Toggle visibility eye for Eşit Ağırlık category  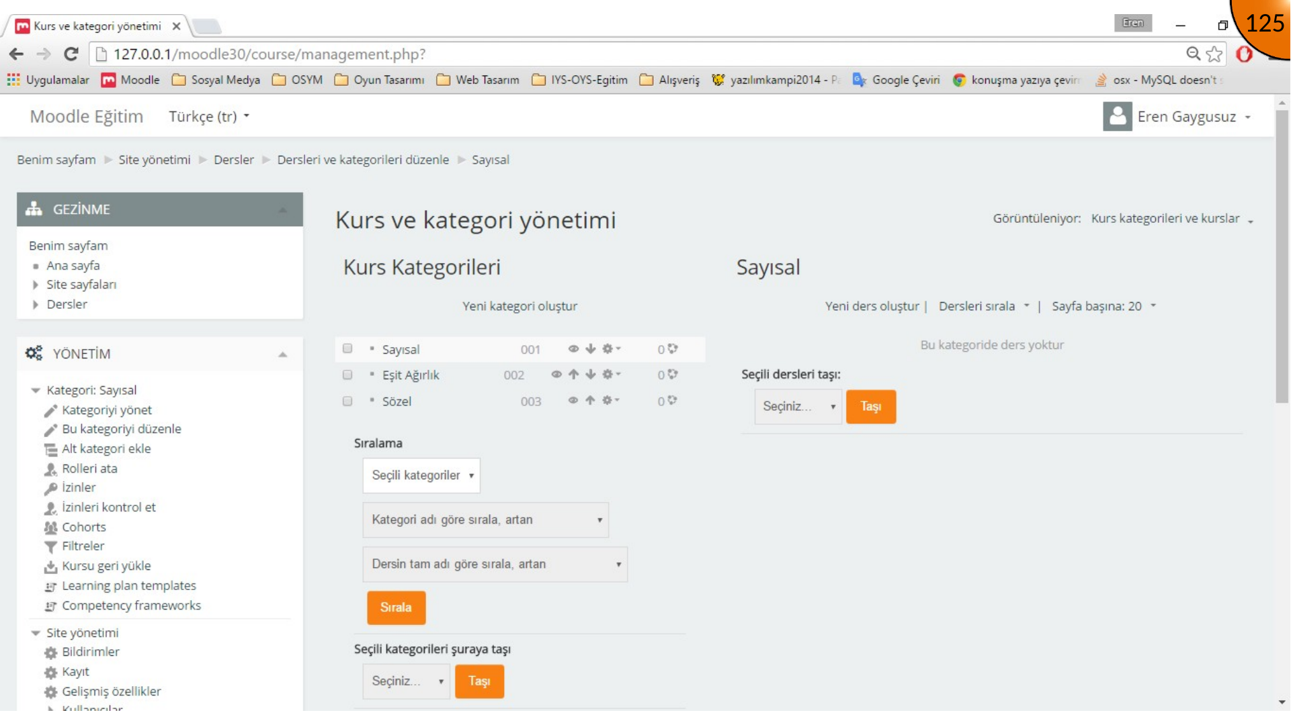(556, 375)
